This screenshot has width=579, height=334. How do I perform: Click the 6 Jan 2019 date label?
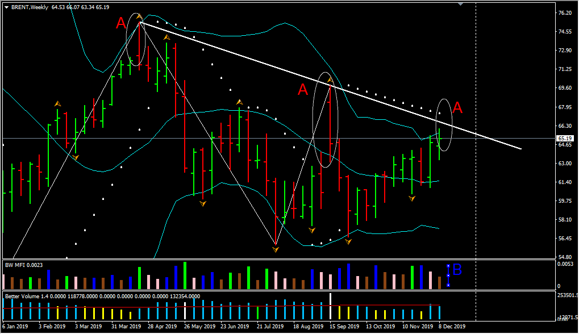15,327
